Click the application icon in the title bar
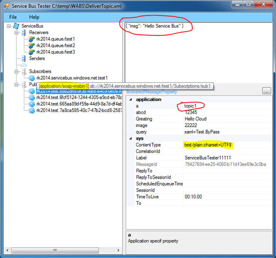 (6, 6)
